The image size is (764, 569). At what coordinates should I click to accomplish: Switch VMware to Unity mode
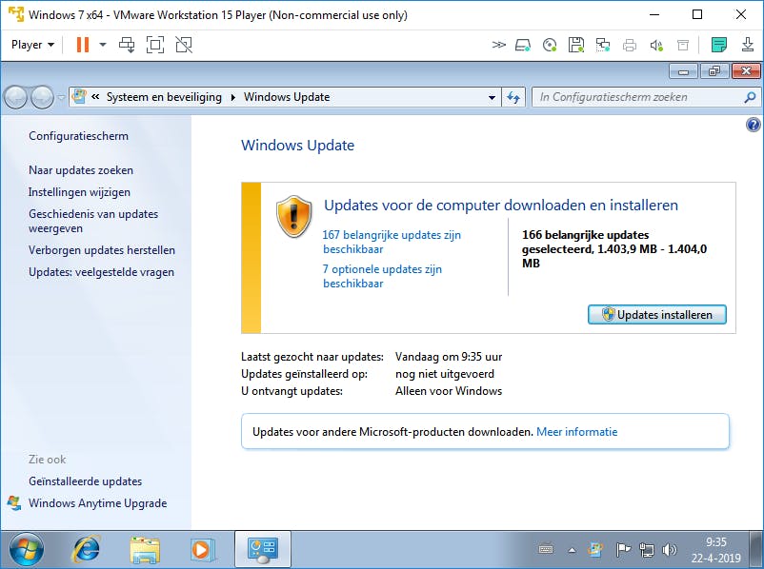click(x=184, y=45)
